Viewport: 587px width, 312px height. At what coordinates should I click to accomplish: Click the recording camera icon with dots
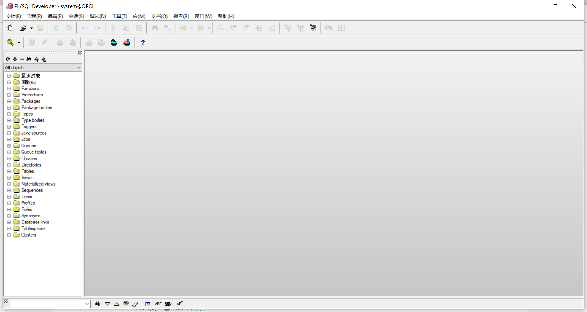point(313,28)
